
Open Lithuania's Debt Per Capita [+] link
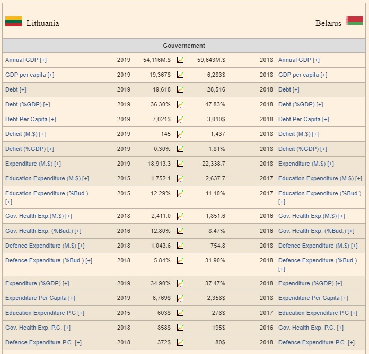[x=31, y=120]
